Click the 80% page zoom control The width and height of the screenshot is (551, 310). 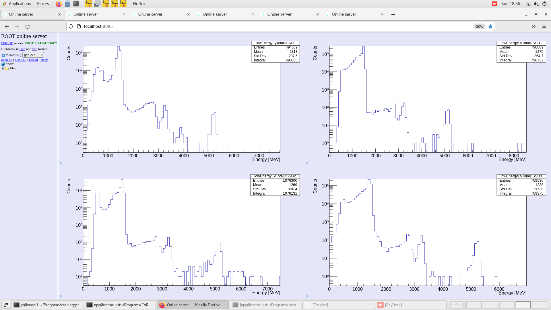(479, 26)
